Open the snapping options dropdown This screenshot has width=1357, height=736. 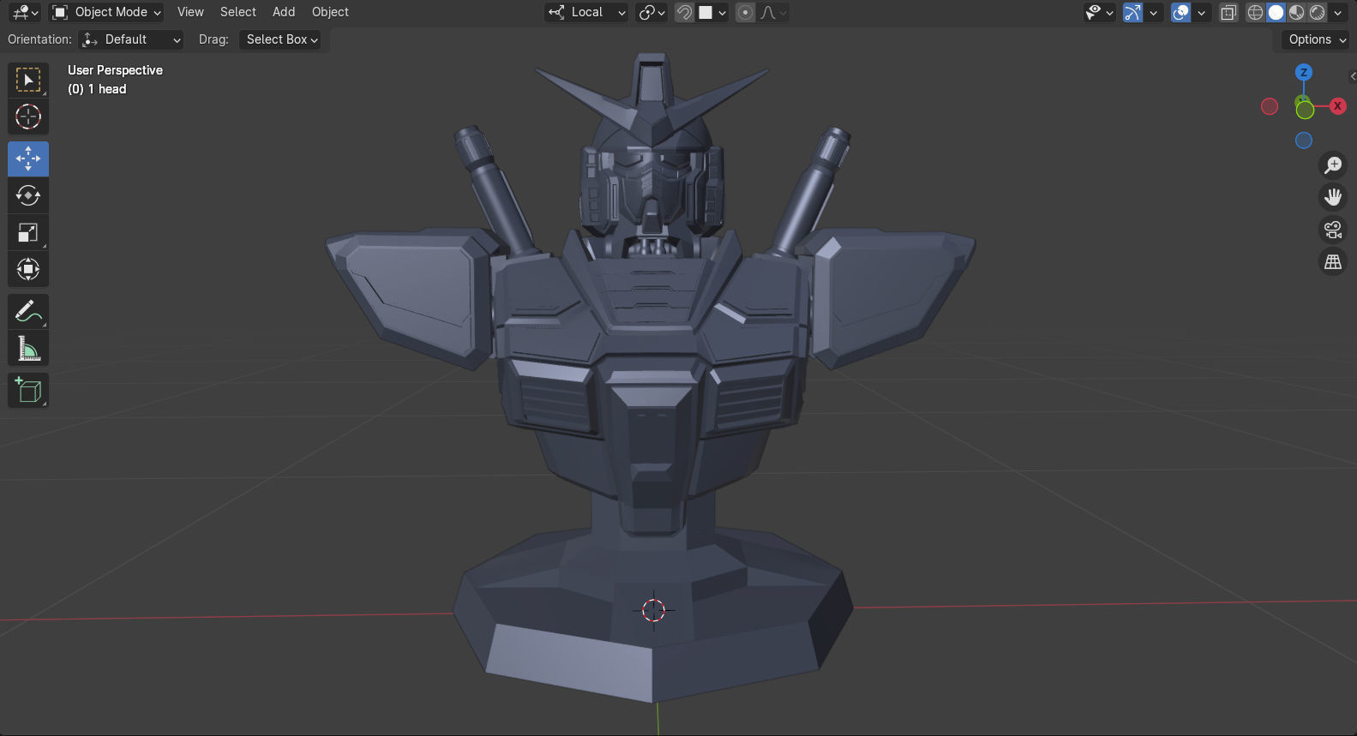tap(713, 12)
